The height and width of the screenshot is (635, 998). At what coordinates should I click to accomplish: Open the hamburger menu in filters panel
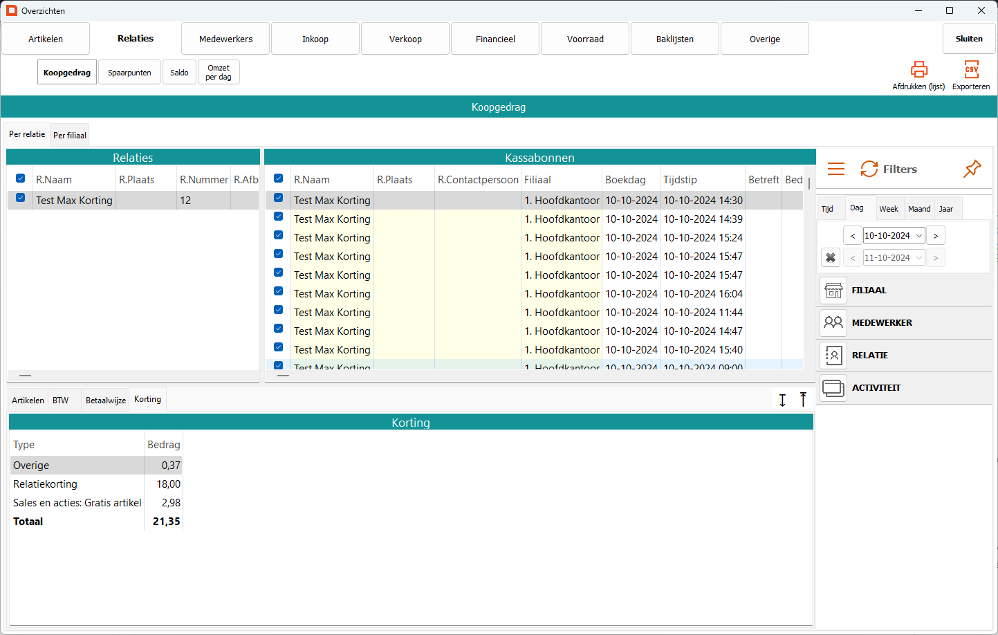point(836,169)
